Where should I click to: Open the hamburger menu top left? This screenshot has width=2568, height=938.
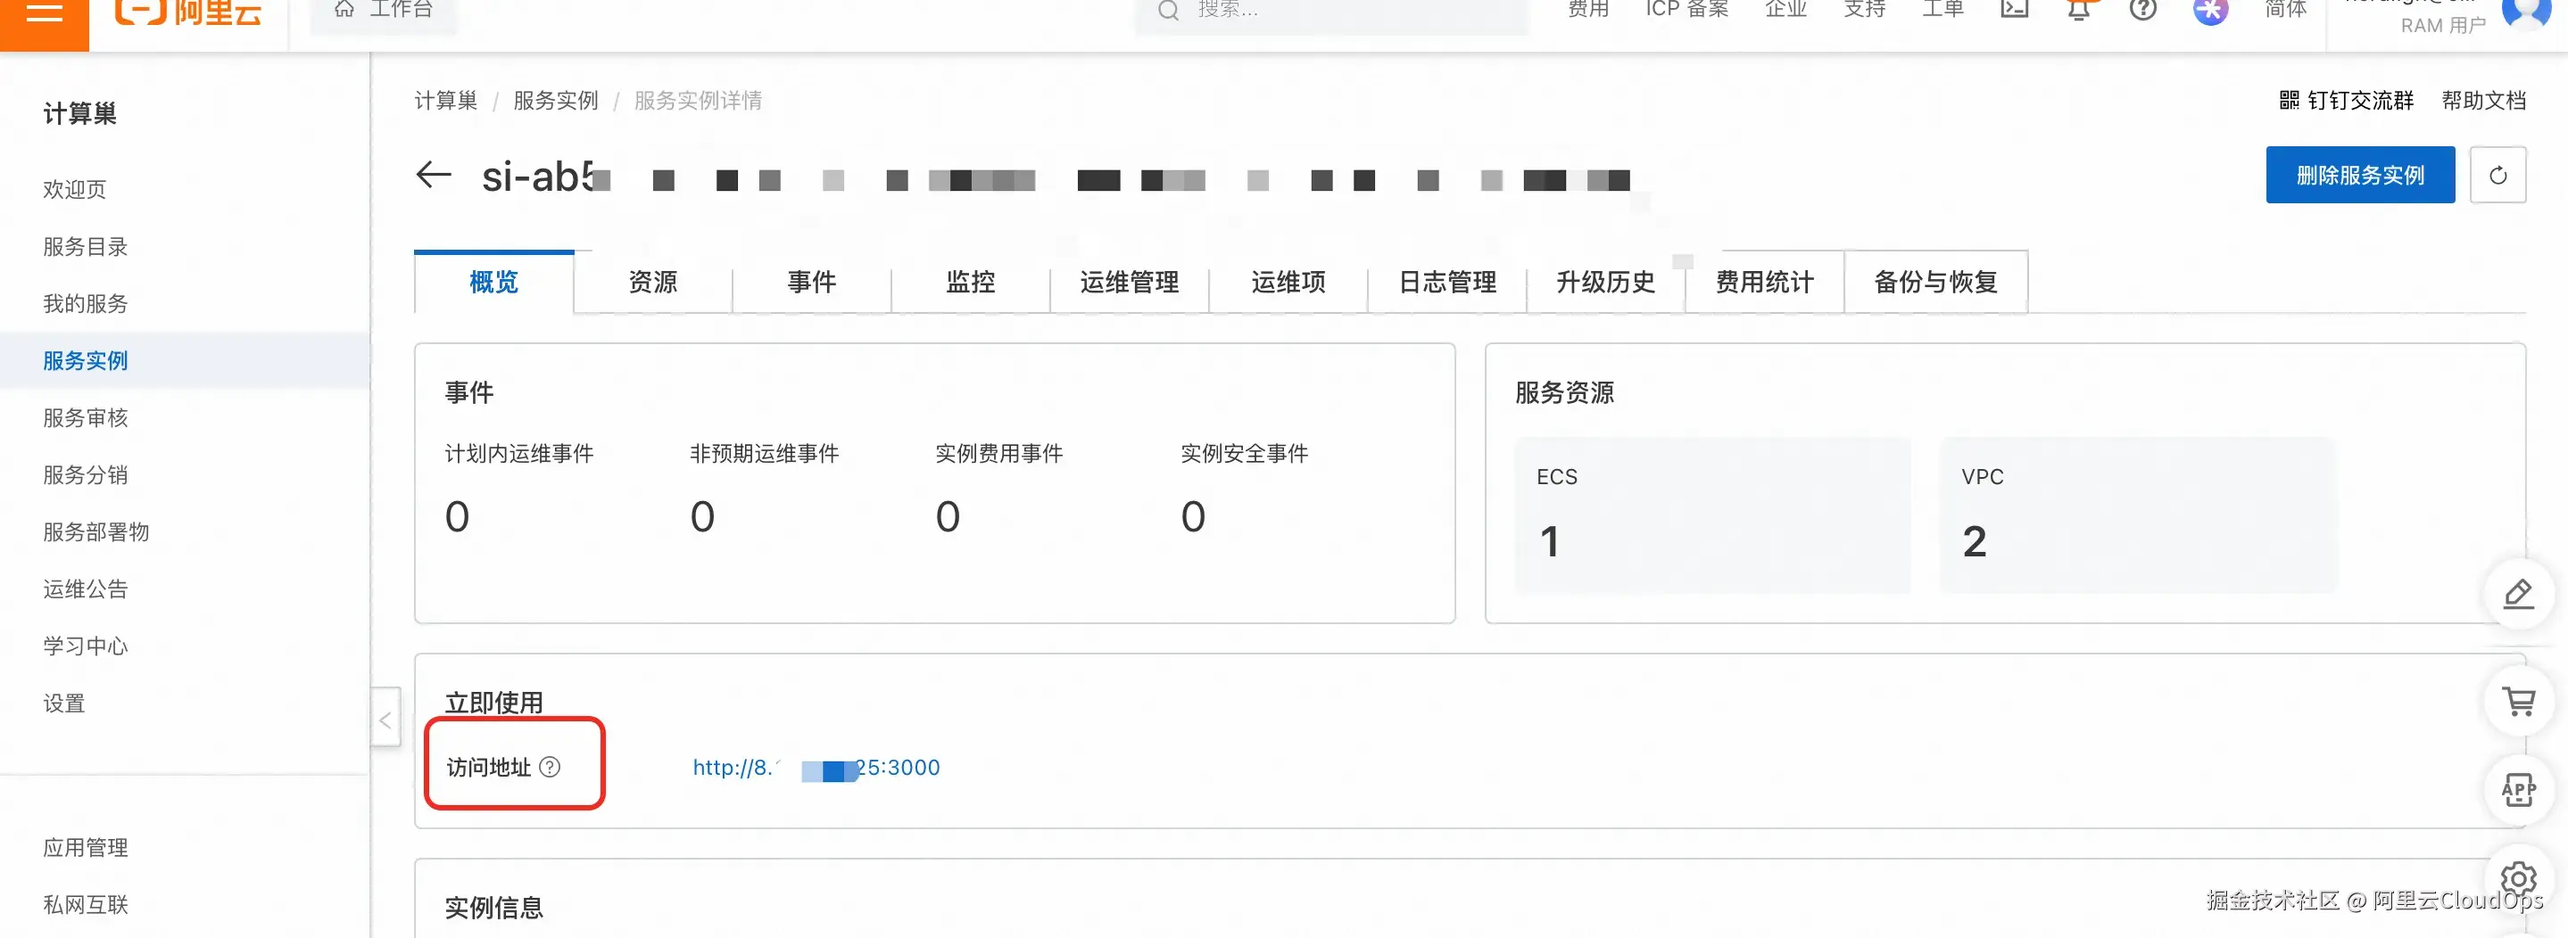click(x=44, y=14)
